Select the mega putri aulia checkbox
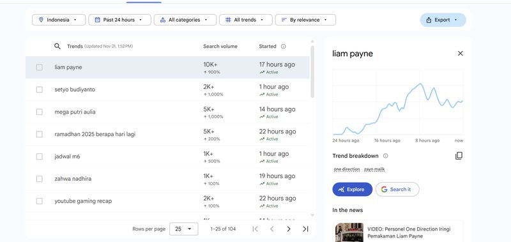The width and height of the screenshot is (511, 242). click(x=39, y=112)
